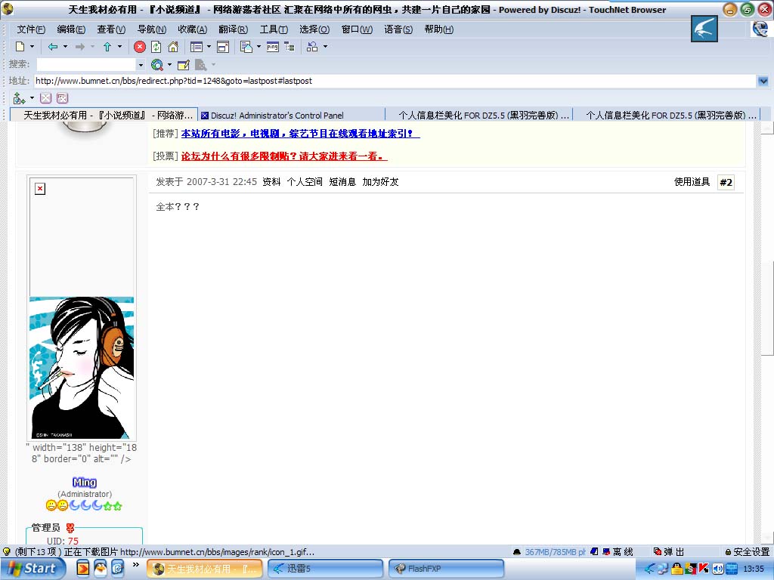Viewport: 774px width, 580px height.
Task: Open the 文件(F) menu
Action: (x=31, y=29)
